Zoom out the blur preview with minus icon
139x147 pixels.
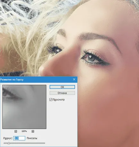pyautogui.click(x=16, y=131)
